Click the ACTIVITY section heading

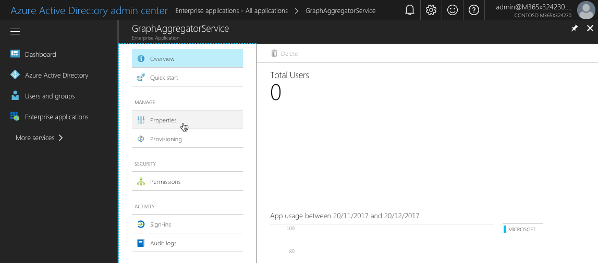144,207
